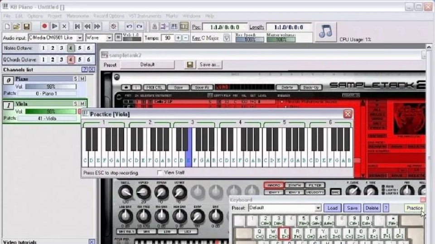Open help for the Channels list
435x244 pixels.
point(85,70)
